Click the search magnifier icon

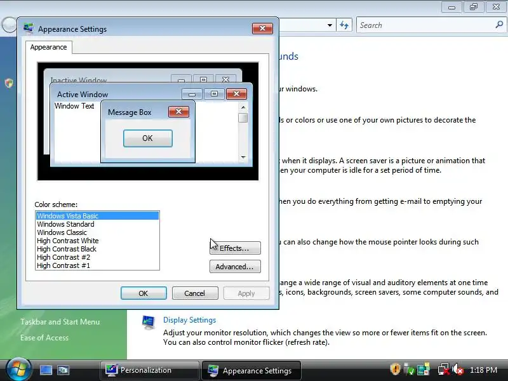click(x=499, y=25)
